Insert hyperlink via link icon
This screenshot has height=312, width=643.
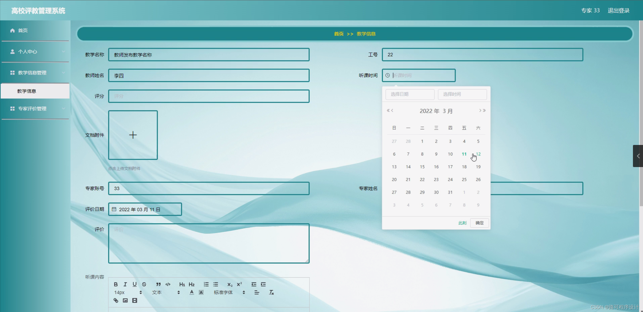116,300
